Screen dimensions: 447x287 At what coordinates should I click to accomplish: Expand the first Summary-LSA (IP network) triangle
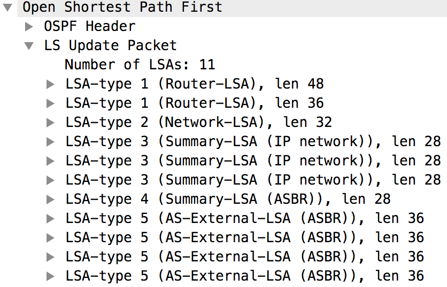pos(51,142)
